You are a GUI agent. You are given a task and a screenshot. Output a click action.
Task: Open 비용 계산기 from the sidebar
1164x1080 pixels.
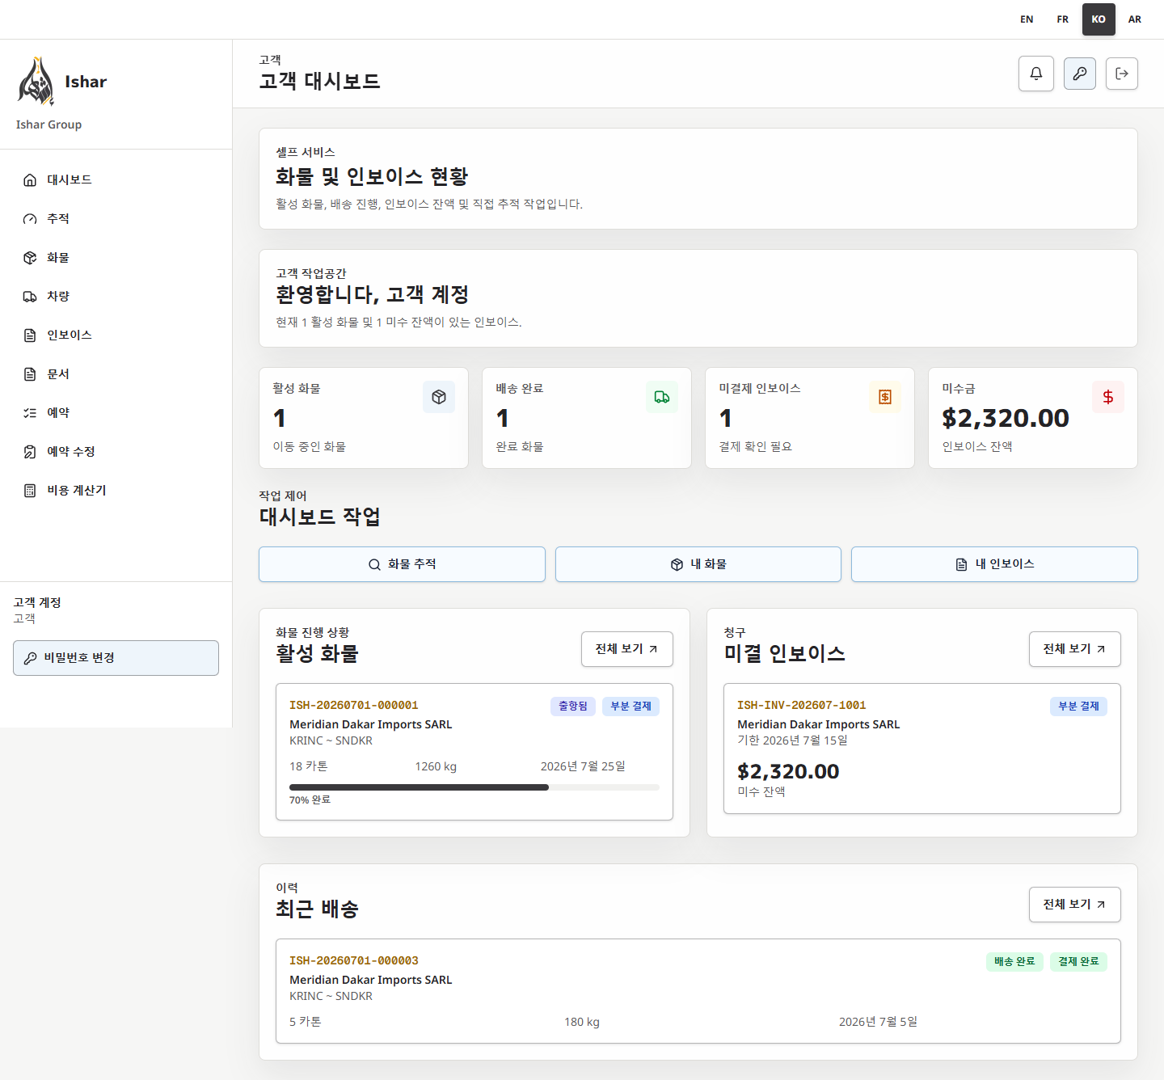pos(116,490)
